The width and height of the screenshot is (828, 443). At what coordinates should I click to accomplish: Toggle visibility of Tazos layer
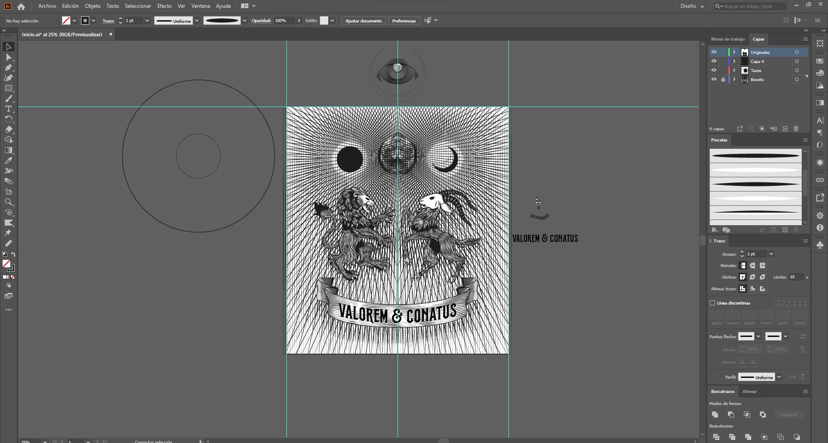714,70
